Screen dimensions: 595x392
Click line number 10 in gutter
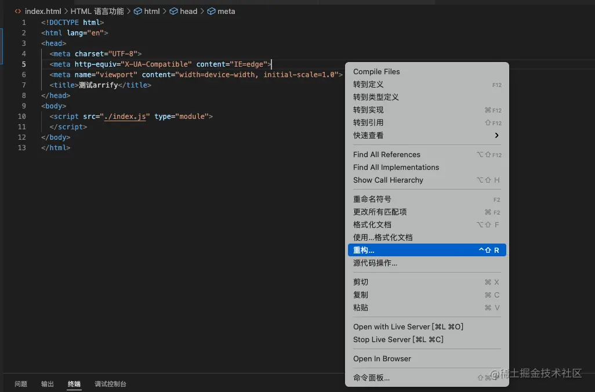21,117
